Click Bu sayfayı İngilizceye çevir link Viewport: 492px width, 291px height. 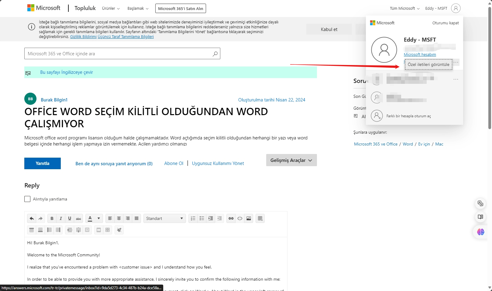[67, 72]
